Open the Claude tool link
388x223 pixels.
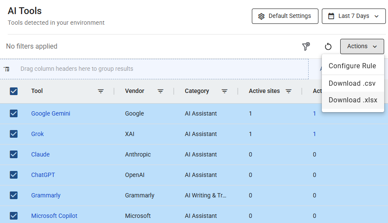(40, 154)
